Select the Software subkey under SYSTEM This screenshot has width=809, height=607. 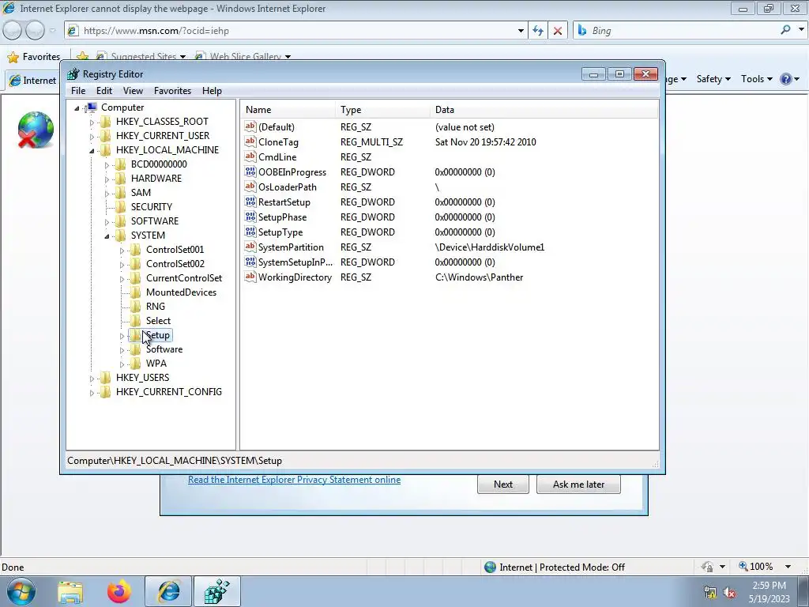pyautogui.click(x=164, y=349)
